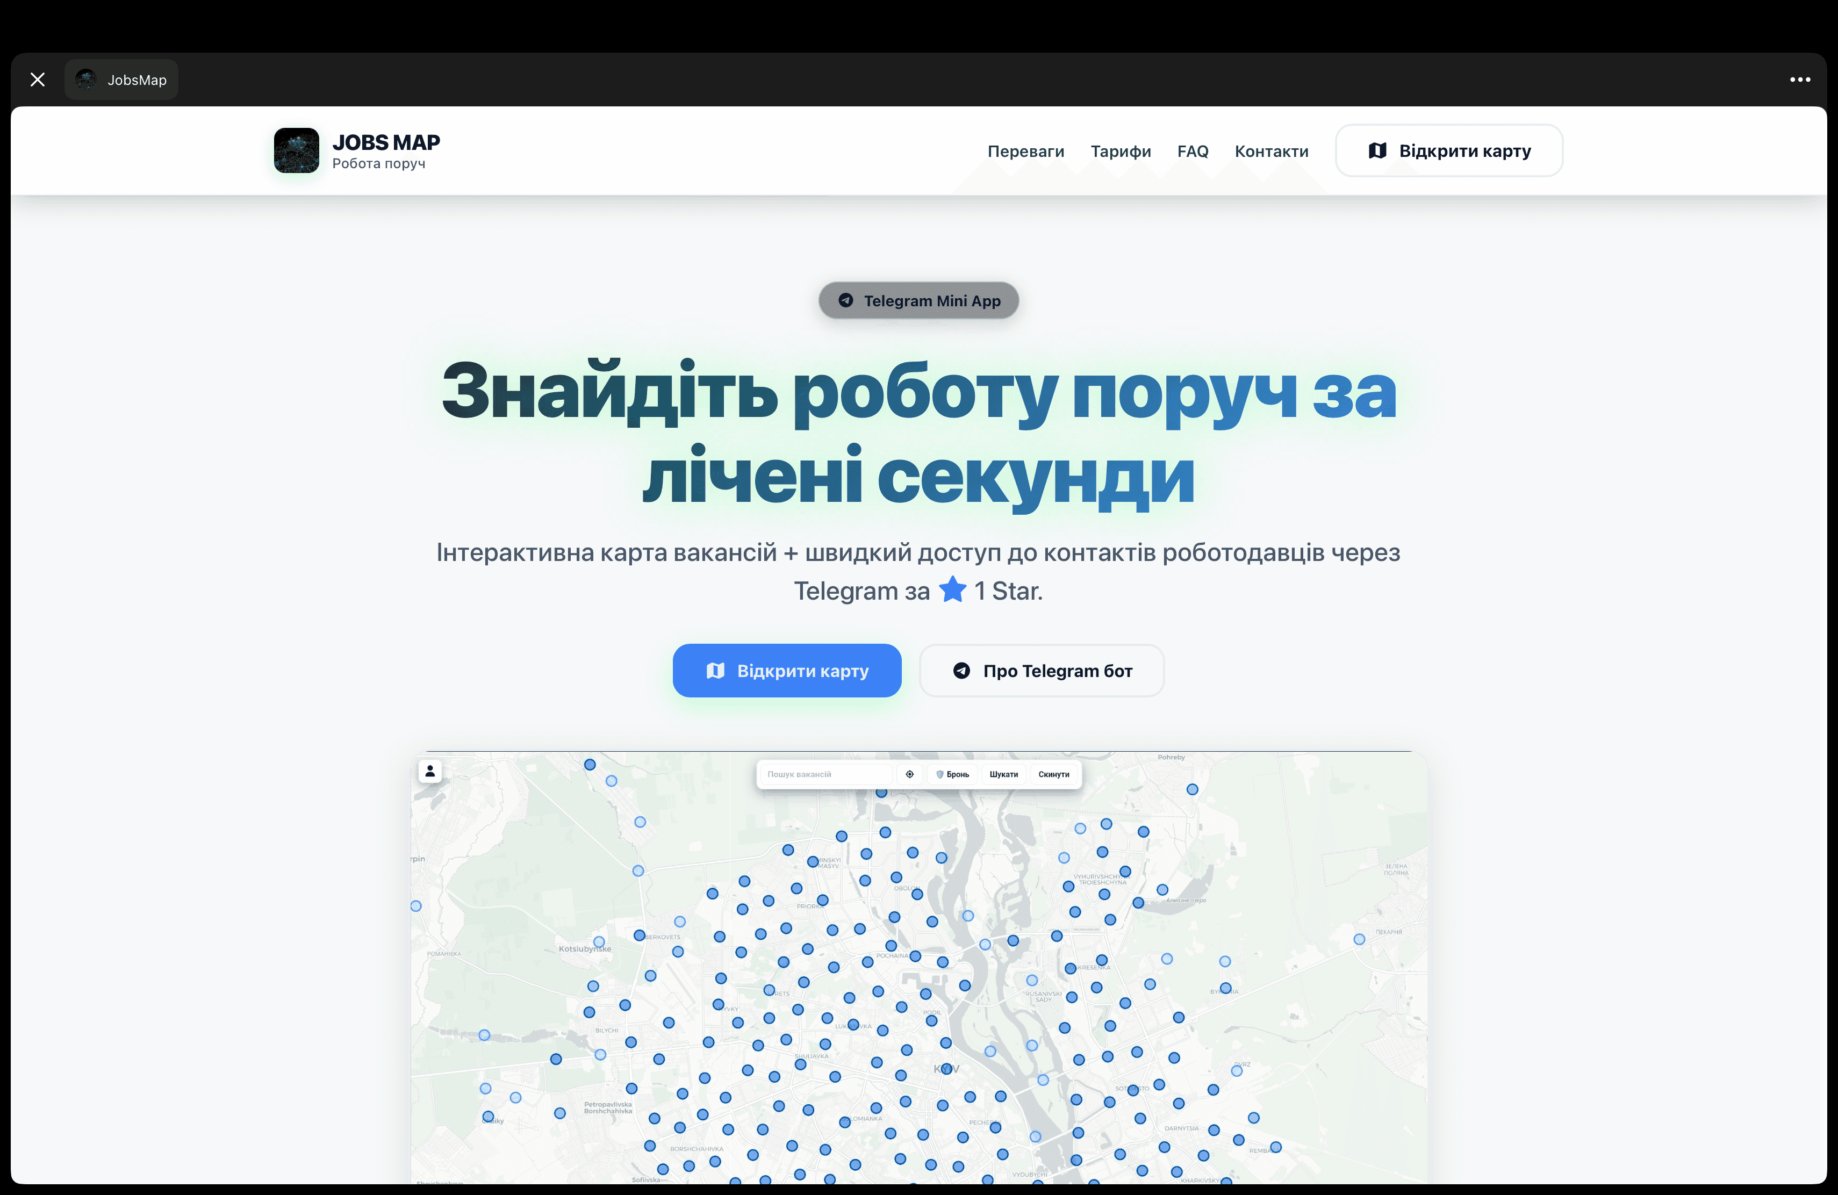Click the shield icon on the Бронь filter

940,774
